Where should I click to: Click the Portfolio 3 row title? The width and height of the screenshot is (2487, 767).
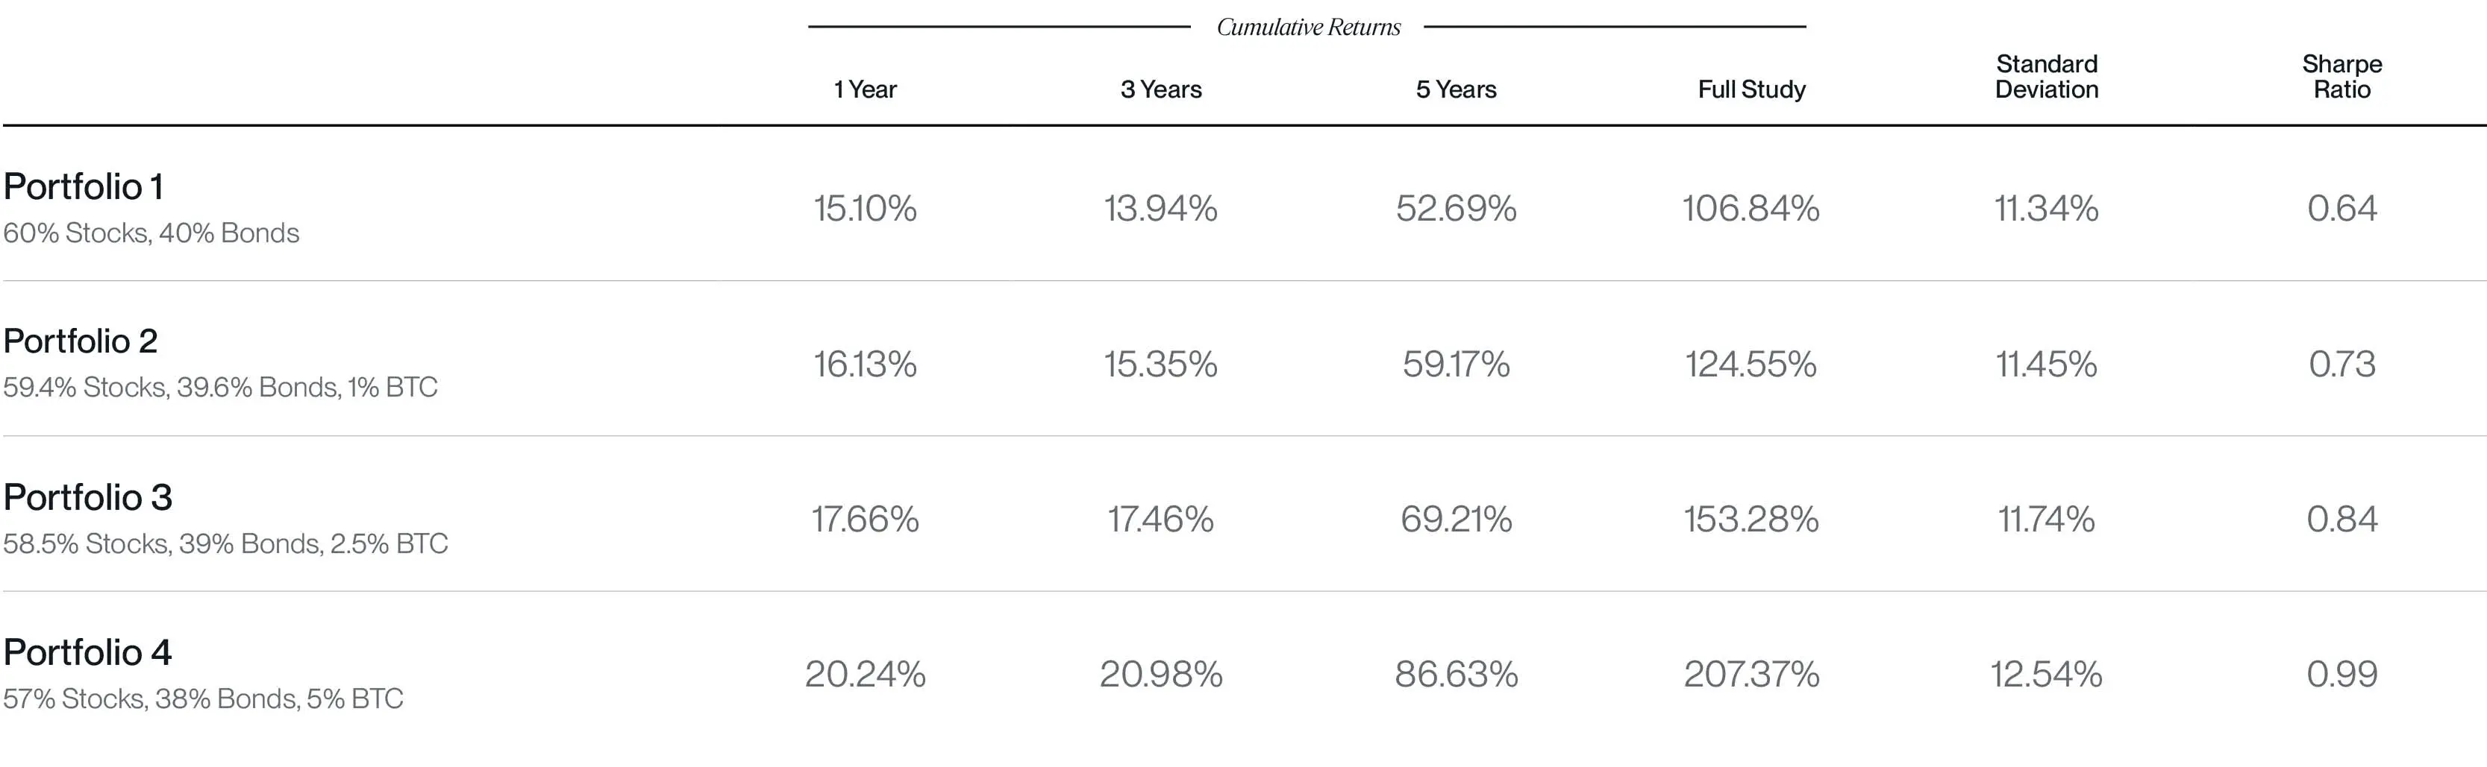88,497
